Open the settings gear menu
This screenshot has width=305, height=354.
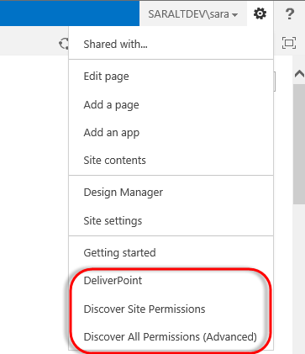coord(260,13)
